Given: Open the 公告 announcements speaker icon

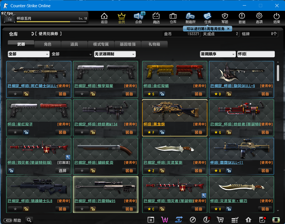Looking at the screenshot, I should click(x=139, y=18).
